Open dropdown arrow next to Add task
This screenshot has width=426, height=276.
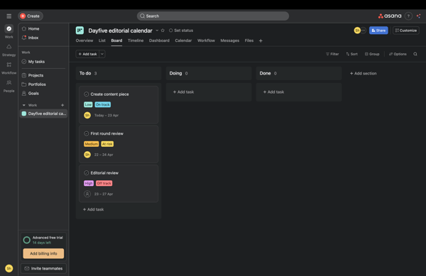point(102,54)
